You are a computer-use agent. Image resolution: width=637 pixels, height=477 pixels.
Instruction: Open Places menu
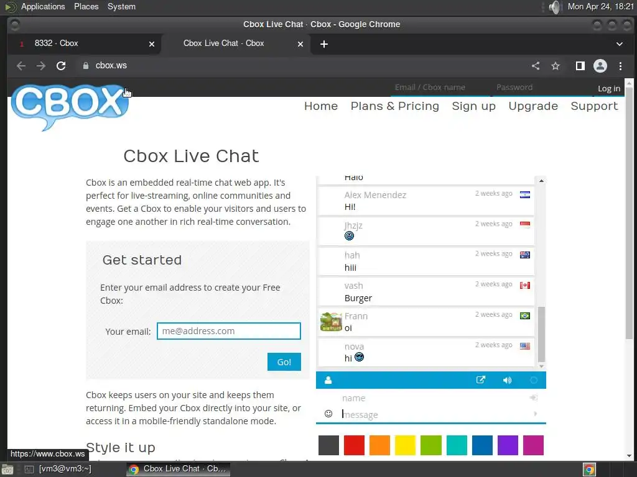(86, 6)
